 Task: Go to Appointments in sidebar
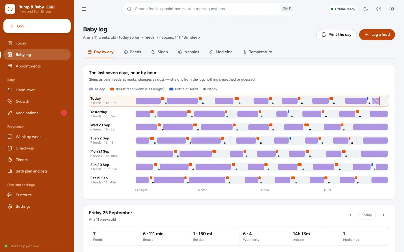click(37, 66)
